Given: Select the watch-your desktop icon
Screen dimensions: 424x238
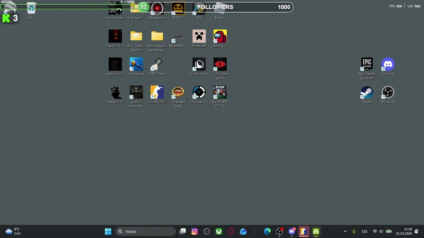Looking at the screenshot, I should [115, 67].
